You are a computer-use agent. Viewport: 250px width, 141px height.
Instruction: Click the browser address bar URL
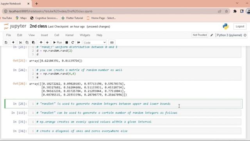pos(51,11)
